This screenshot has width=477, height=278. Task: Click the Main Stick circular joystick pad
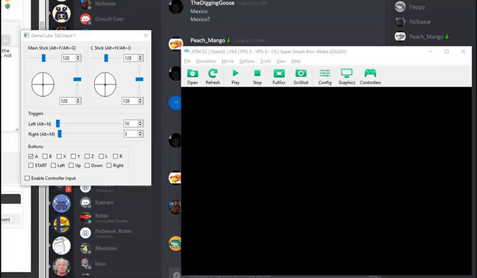pos(43,84)
